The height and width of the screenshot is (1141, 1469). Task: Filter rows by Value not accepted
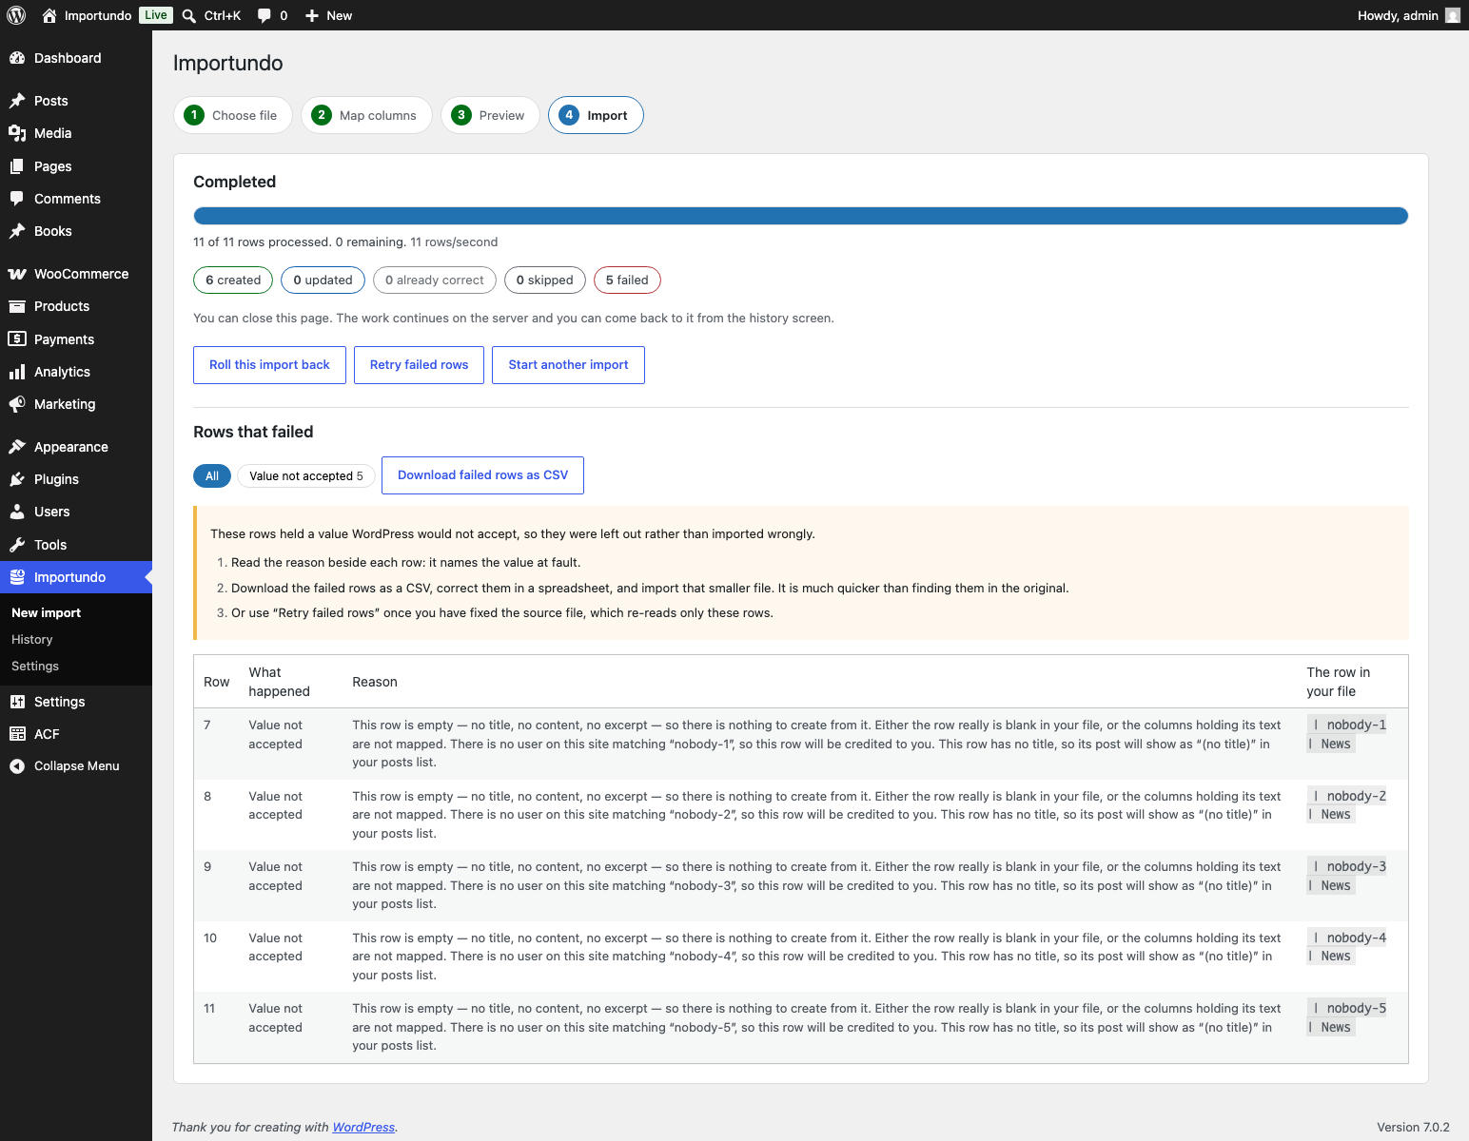click(306, 475)
